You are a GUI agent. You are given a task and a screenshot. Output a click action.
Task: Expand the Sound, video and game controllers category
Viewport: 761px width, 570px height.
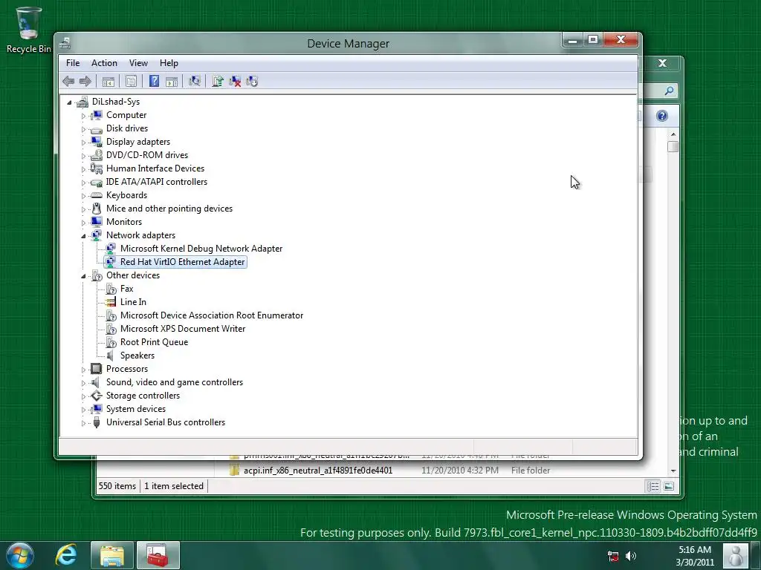coord(83,384)
